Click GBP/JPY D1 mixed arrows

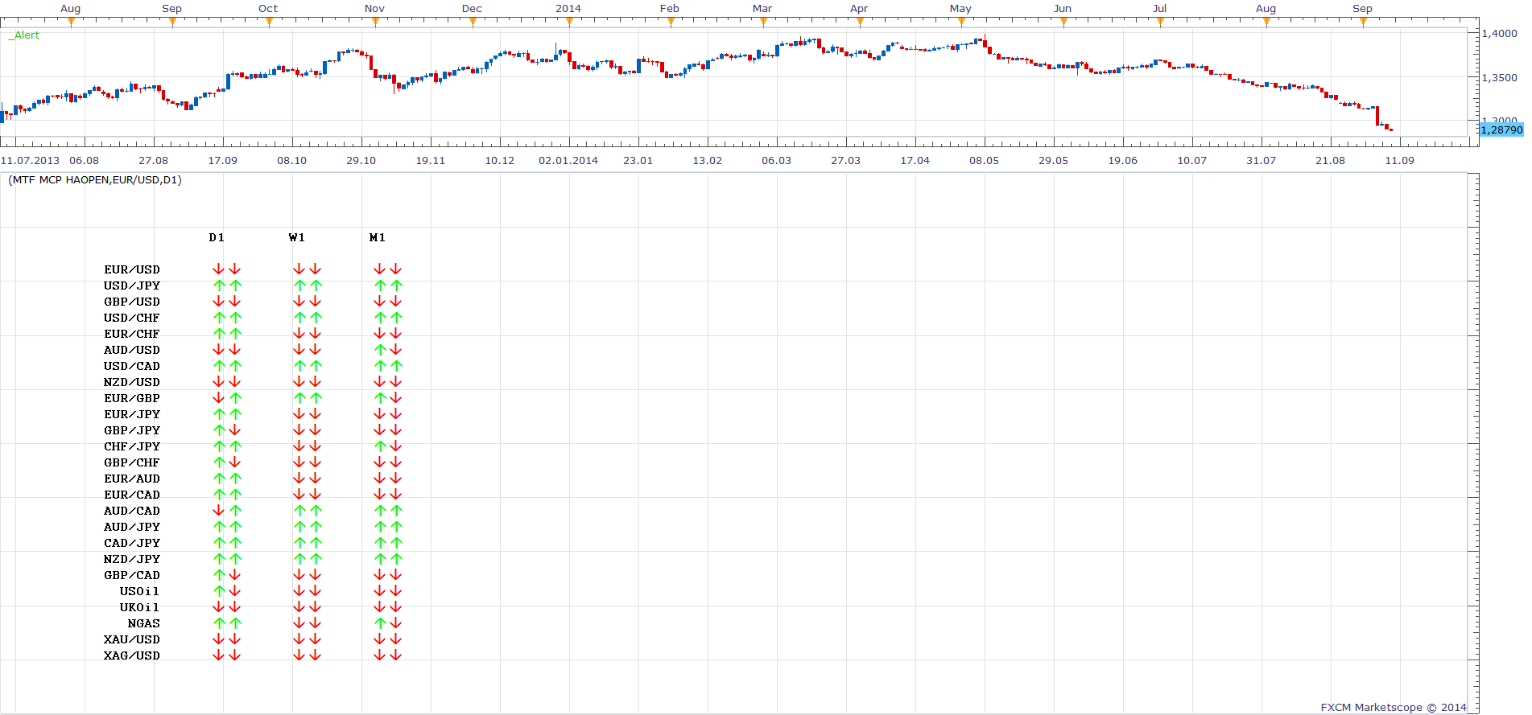226,430
